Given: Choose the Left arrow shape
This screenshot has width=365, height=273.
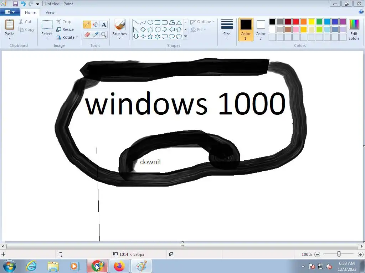Looking at the screenshot, I should tap(172, 30).
